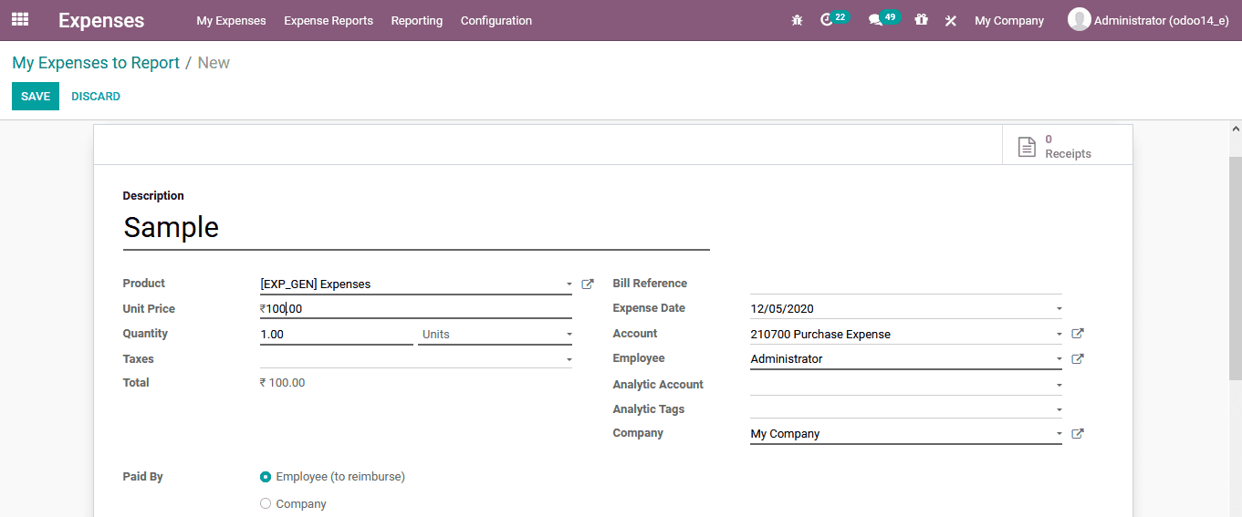The height and width of the screenshot is (517, 1242).
Task: Open Reporting menu
Action: click(x=417, y=20)
